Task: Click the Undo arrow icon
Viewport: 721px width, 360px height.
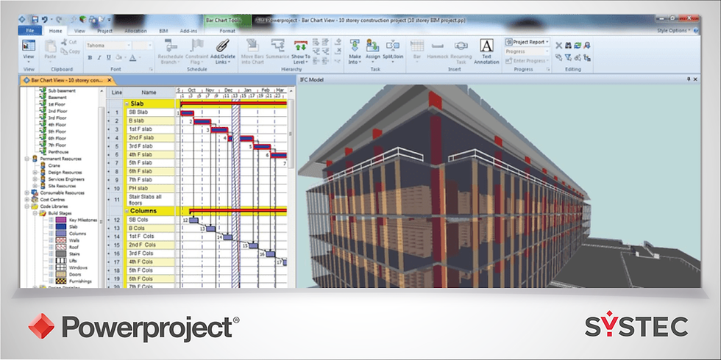Action: point(45,20)
